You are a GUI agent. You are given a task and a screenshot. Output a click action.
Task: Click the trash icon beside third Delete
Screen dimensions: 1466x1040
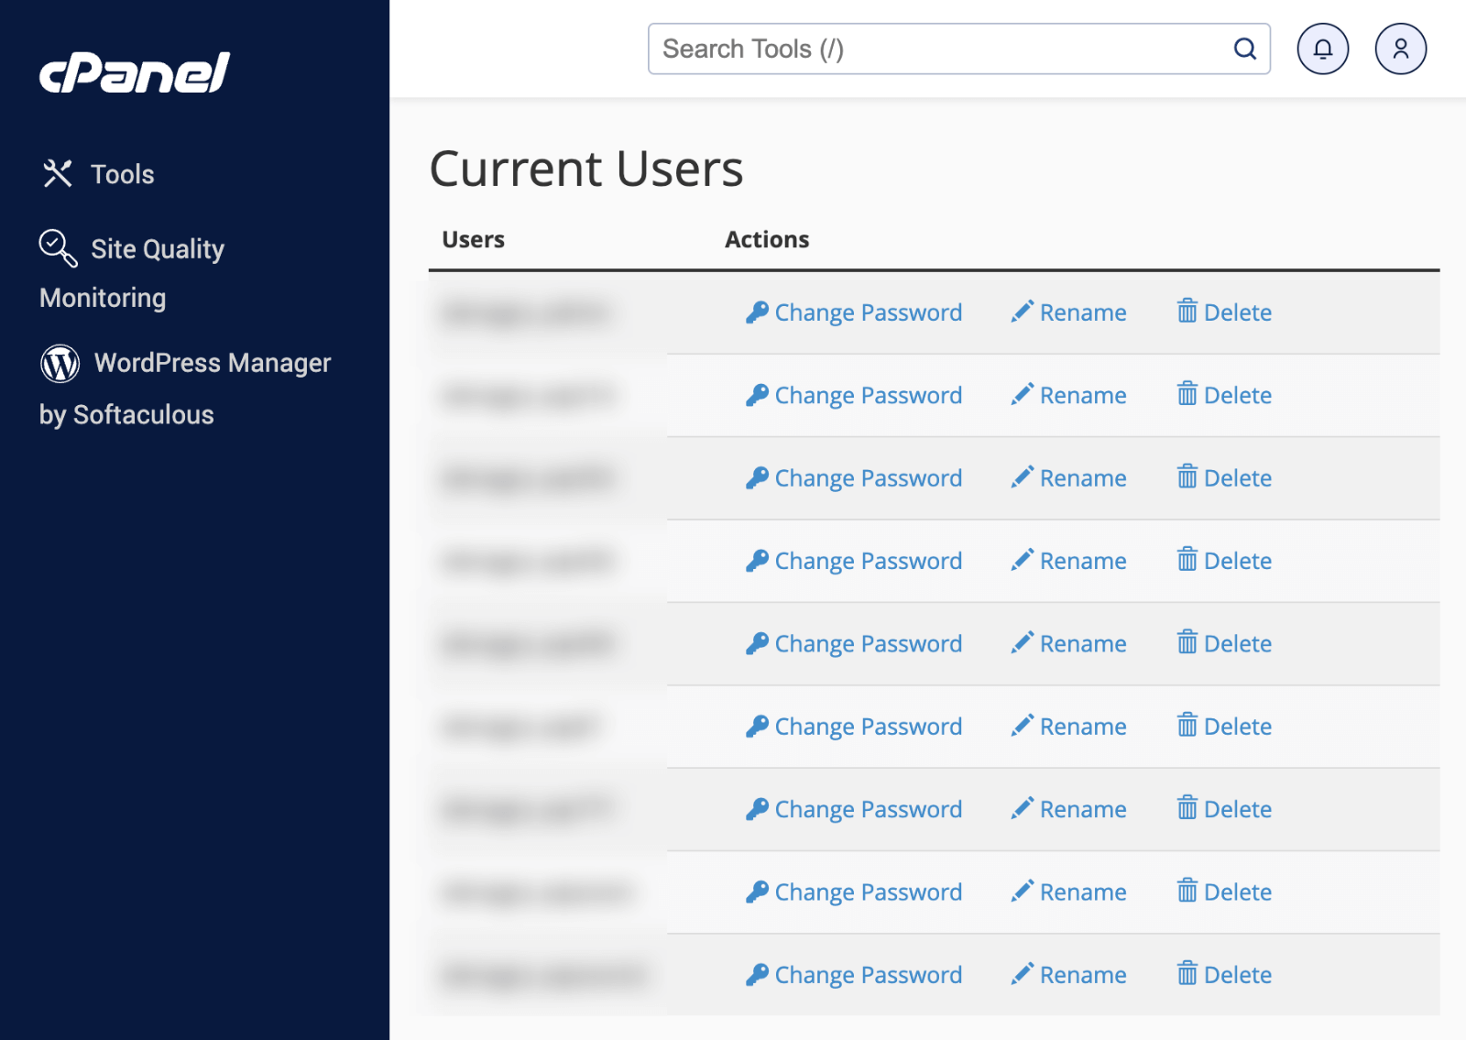[x=1188, y=477]
